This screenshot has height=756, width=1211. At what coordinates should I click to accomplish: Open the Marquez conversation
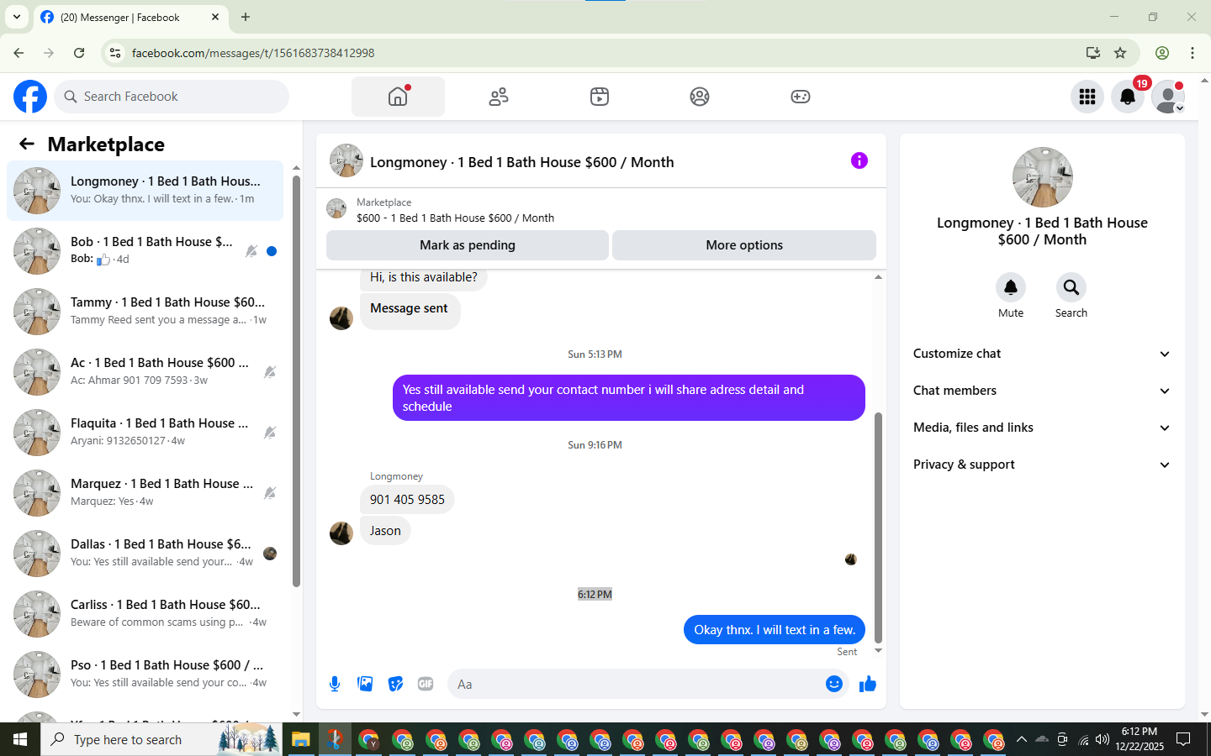coord(145,493)
